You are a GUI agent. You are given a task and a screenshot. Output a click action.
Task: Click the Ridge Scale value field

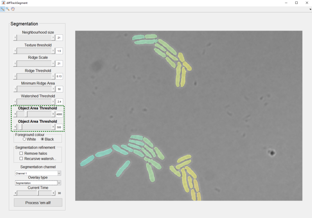[x=59, y=64]
